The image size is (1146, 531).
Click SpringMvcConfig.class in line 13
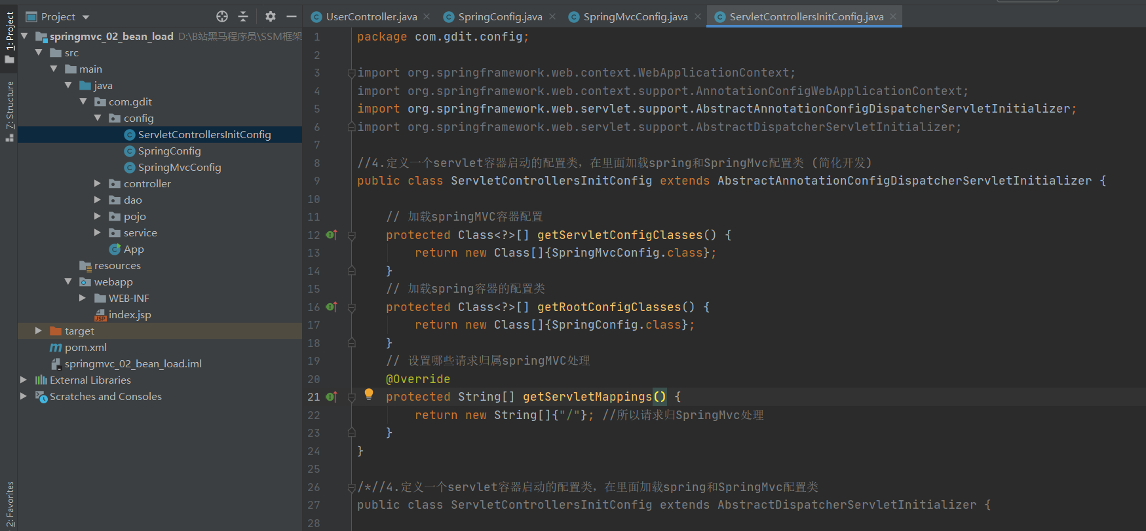point(627,253)
